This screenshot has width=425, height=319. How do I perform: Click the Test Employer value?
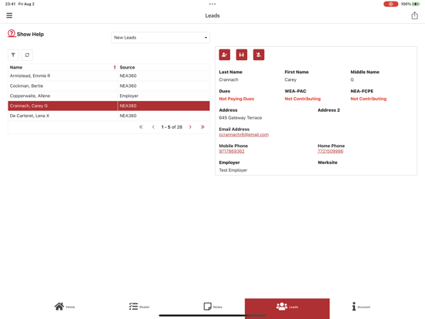[x=233, y=170]
